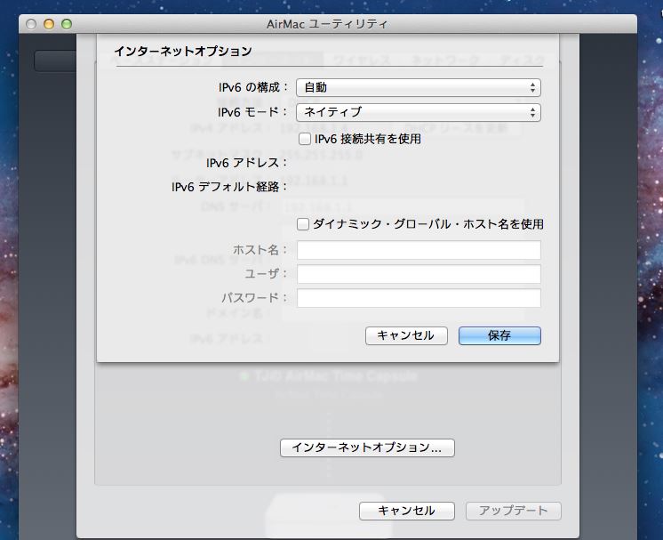Close the AirMac ユーティリティ window
This screenshot has height=540, width=663.
tap(31, 24)
